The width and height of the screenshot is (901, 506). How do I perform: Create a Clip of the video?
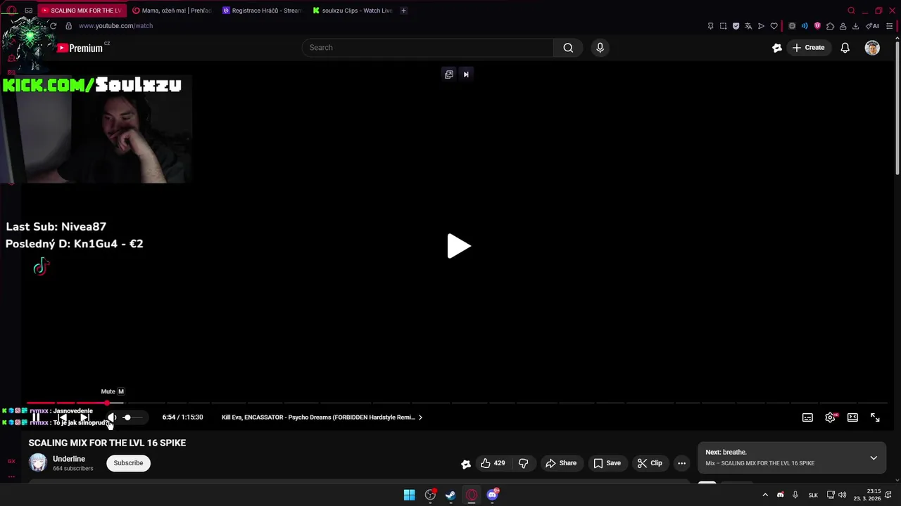pyautogui.click(x=650, y=463)
